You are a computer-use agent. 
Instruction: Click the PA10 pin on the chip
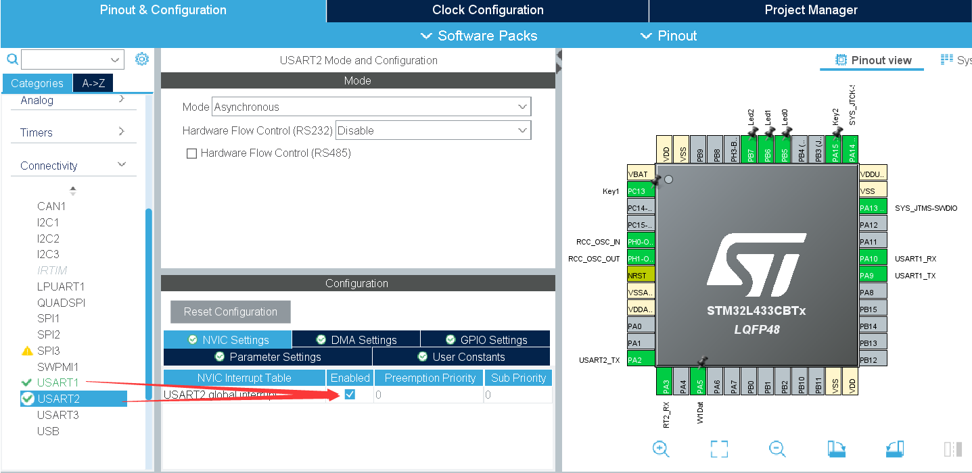[x=873, y=258]
